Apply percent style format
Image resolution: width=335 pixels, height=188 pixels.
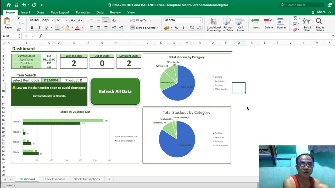click(x=176, y=28)
